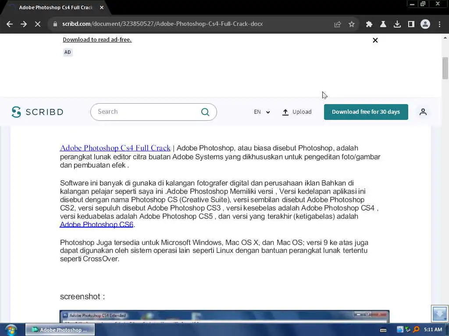Screen dimensions: 449x336
Task: Click the AD label badge
Action: point(68,52)
